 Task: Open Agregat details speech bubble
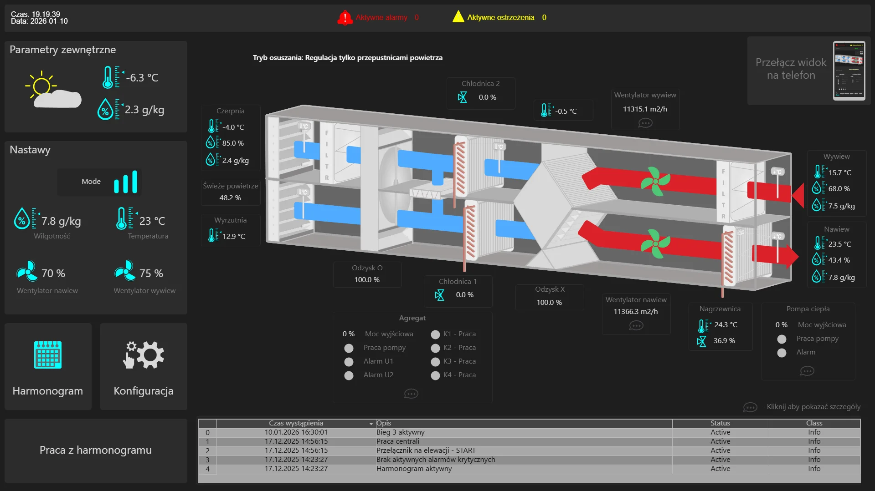tap(411, 394)
